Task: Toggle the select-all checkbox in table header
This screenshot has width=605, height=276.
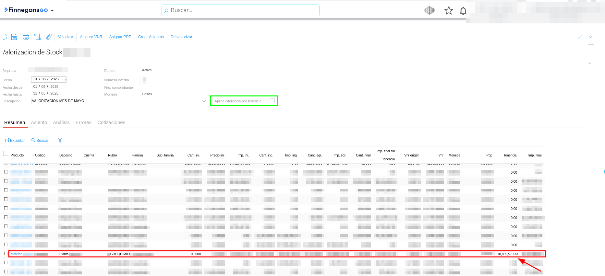Action: [x=6, y=154]
